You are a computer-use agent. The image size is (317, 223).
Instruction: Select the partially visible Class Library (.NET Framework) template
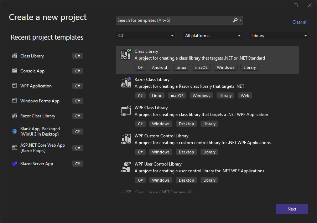163,192
